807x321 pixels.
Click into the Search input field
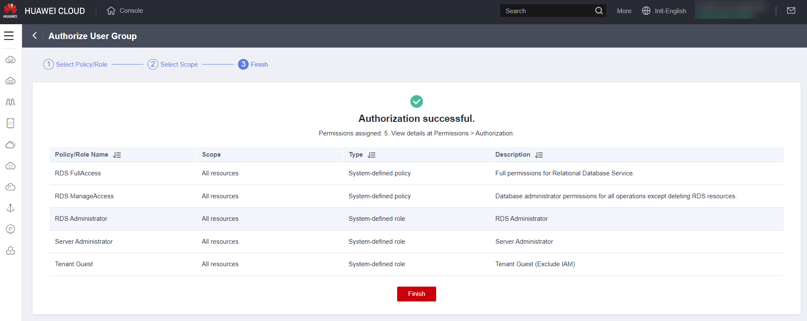(546, 11)
